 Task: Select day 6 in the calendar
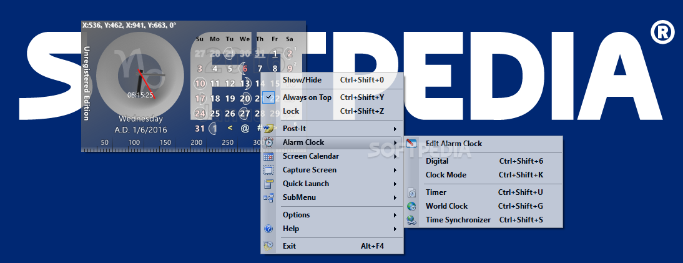click(245, 69)
